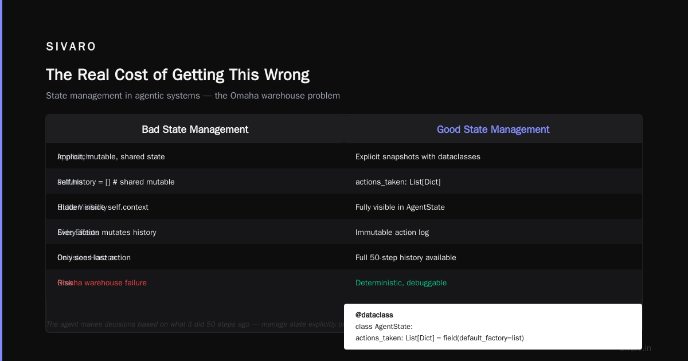This screenshot has width=688, height=361.
Task: Click the Omaha warehouse problem subtitle
Action: tap(193, 96)
